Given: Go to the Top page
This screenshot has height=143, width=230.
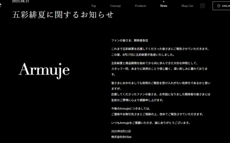Looking at the screenshot, I should 93,6.
